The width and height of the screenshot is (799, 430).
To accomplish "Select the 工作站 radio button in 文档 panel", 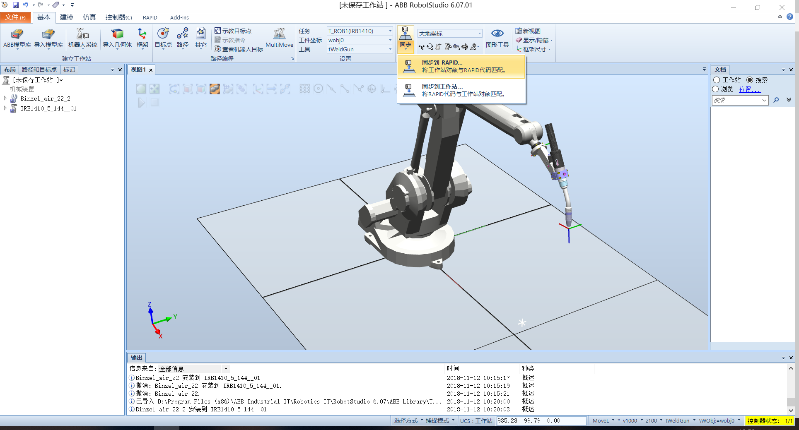I will click(x=717, y=80).
